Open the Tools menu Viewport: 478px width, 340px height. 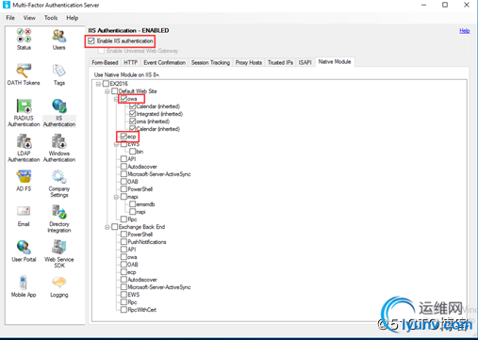coord(51,18)
